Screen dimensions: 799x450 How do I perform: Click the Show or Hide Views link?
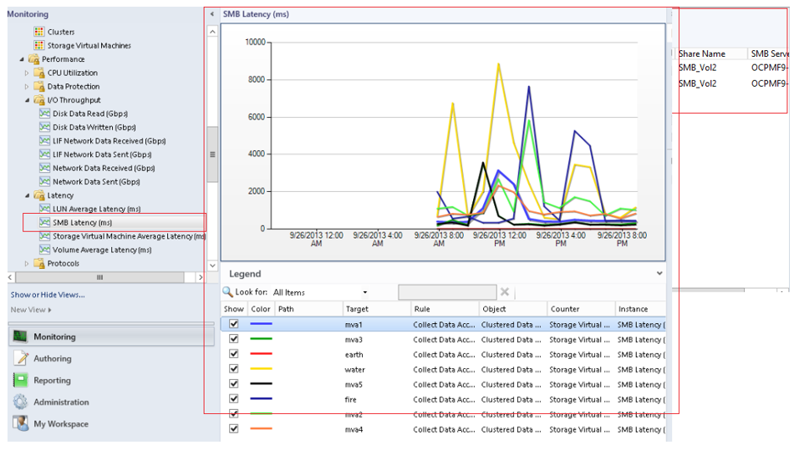(48, 295)
